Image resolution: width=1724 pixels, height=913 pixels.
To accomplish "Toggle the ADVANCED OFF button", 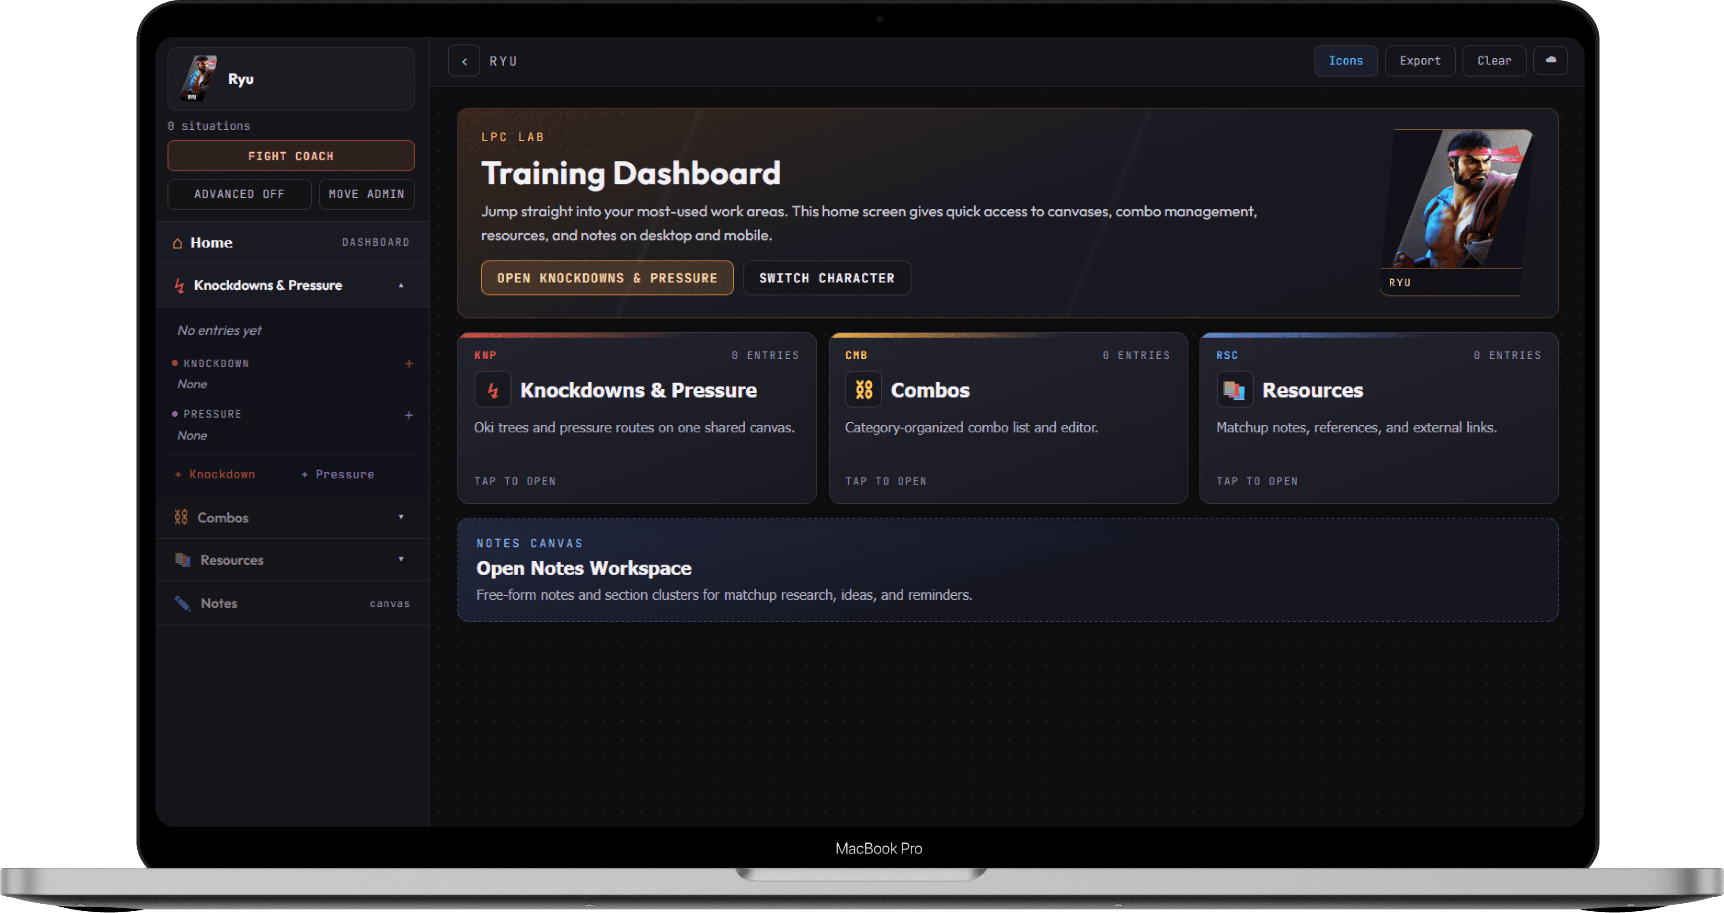I will (x=239, y=194).
